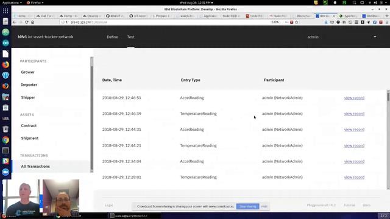Click the right presenter webcam thumbnail
This screenshot has width=390, height=219.
pos(61,198)
